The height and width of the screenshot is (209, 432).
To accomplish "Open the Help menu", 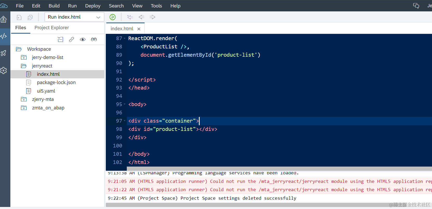I will pyautogui.click(x=175, y=6).
